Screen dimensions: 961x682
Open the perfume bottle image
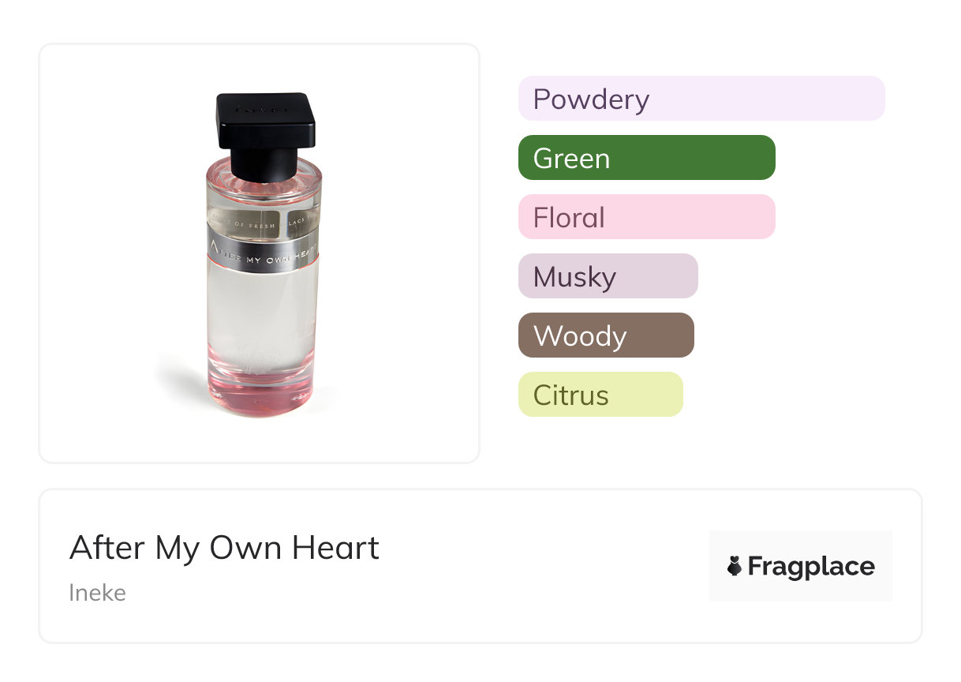pyautogui.click(x=260, y=253)
